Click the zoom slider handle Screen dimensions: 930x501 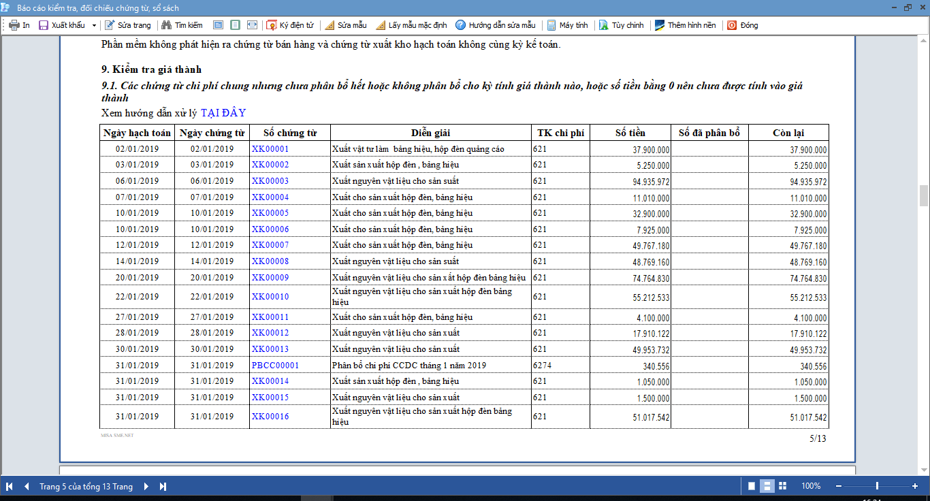coord(877,486)
